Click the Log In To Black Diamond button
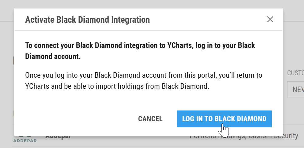This screenshot has width=304, height=148. pyautogui.click(x=224, y=119)
